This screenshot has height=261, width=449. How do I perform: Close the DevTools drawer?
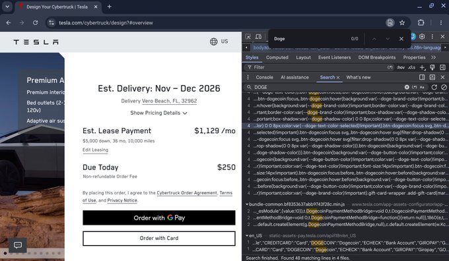pyautogui.click(x=442, y=77)
